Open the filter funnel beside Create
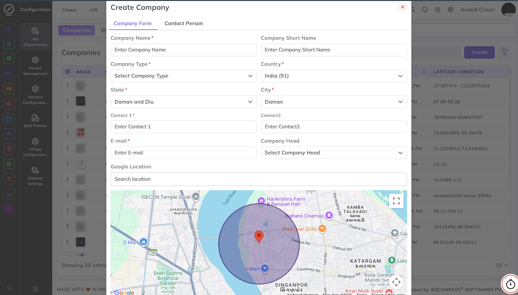Viewport: 518px width, 295px height. coord(505,52)
